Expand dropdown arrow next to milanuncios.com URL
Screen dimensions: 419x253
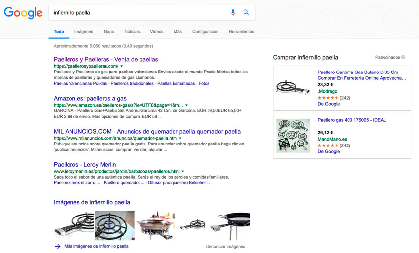click(180, 138)
